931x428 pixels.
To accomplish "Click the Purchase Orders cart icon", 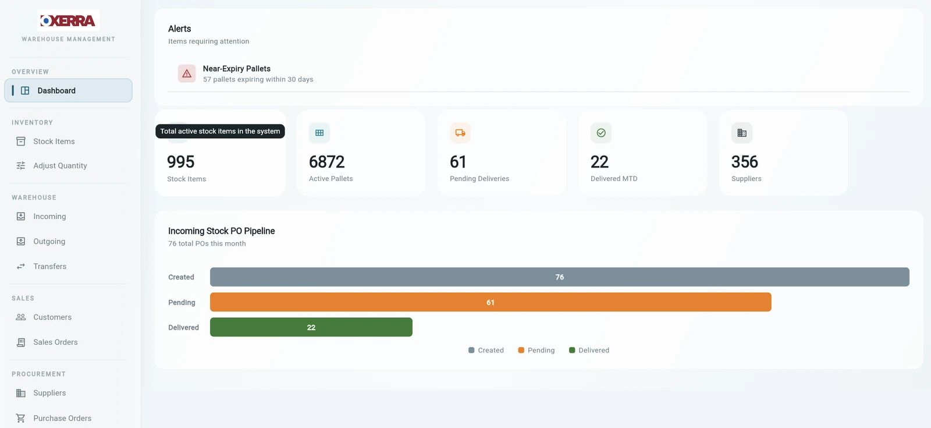I will coord(21,418).
